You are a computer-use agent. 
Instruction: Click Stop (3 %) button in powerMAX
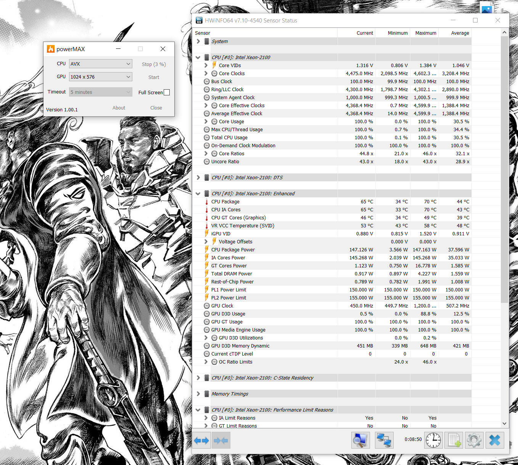154,64
